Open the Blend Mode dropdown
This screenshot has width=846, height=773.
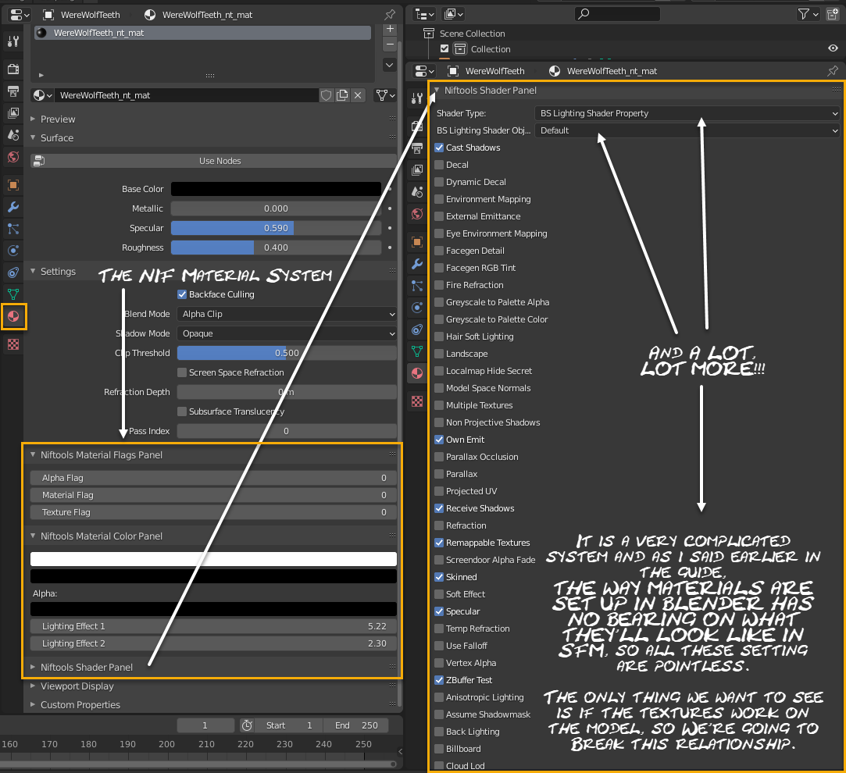(x=287, y=314)
